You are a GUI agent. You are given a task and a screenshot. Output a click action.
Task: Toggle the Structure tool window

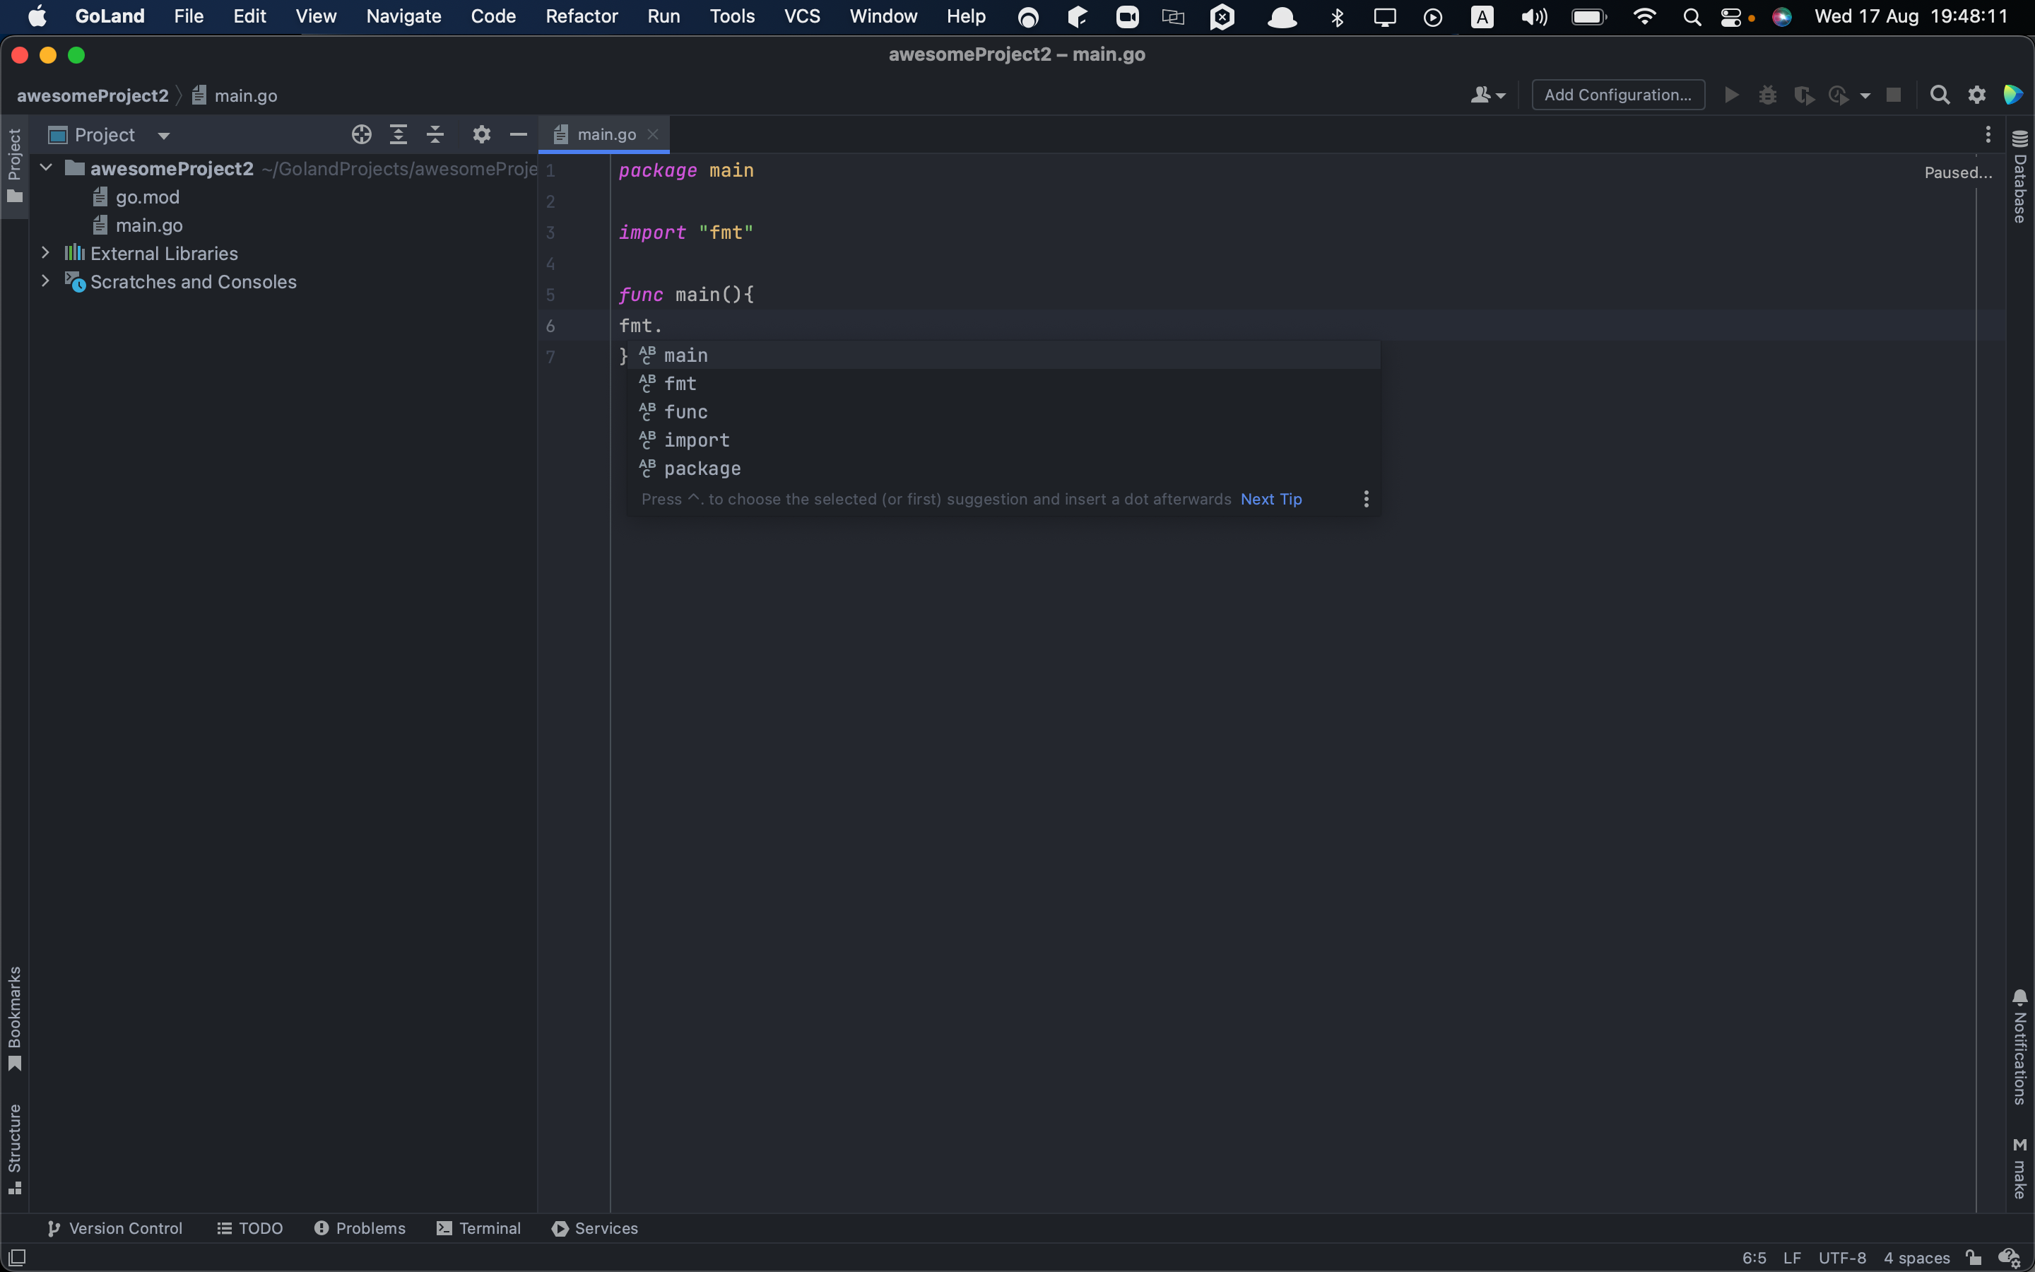(x=14, y=1148)
